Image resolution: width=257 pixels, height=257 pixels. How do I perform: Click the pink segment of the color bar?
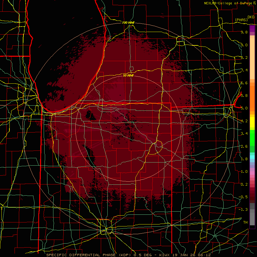252,173
